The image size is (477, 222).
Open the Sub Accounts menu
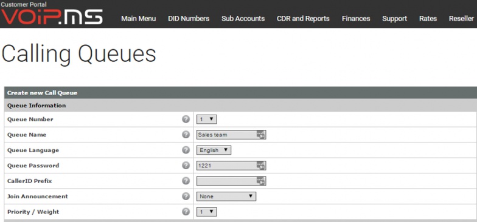pyautogui.click(x=243, y=18)
